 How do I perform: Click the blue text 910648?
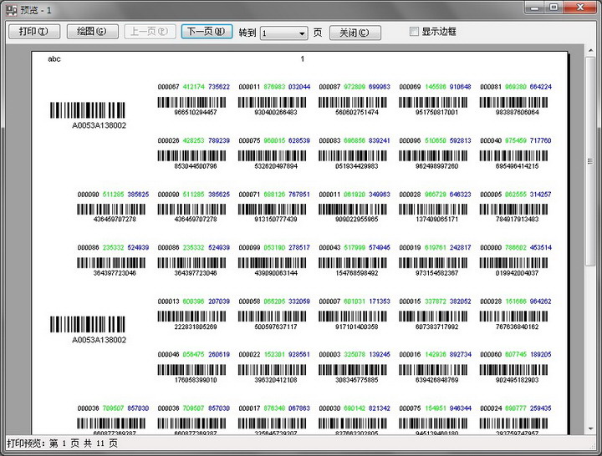(x=461, y=87)
